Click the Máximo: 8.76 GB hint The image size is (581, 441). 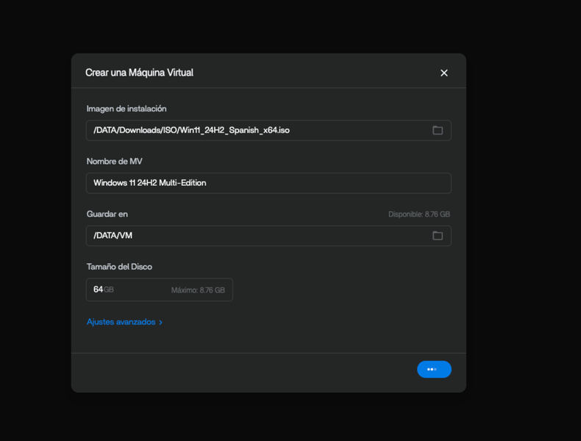coord(198,290)
